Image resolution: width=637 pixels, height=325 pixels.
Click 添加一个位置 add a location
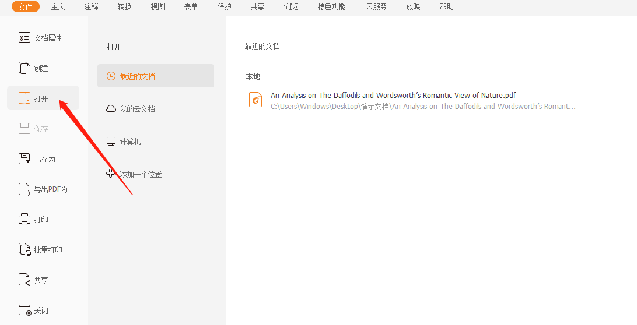coord(140,174)
